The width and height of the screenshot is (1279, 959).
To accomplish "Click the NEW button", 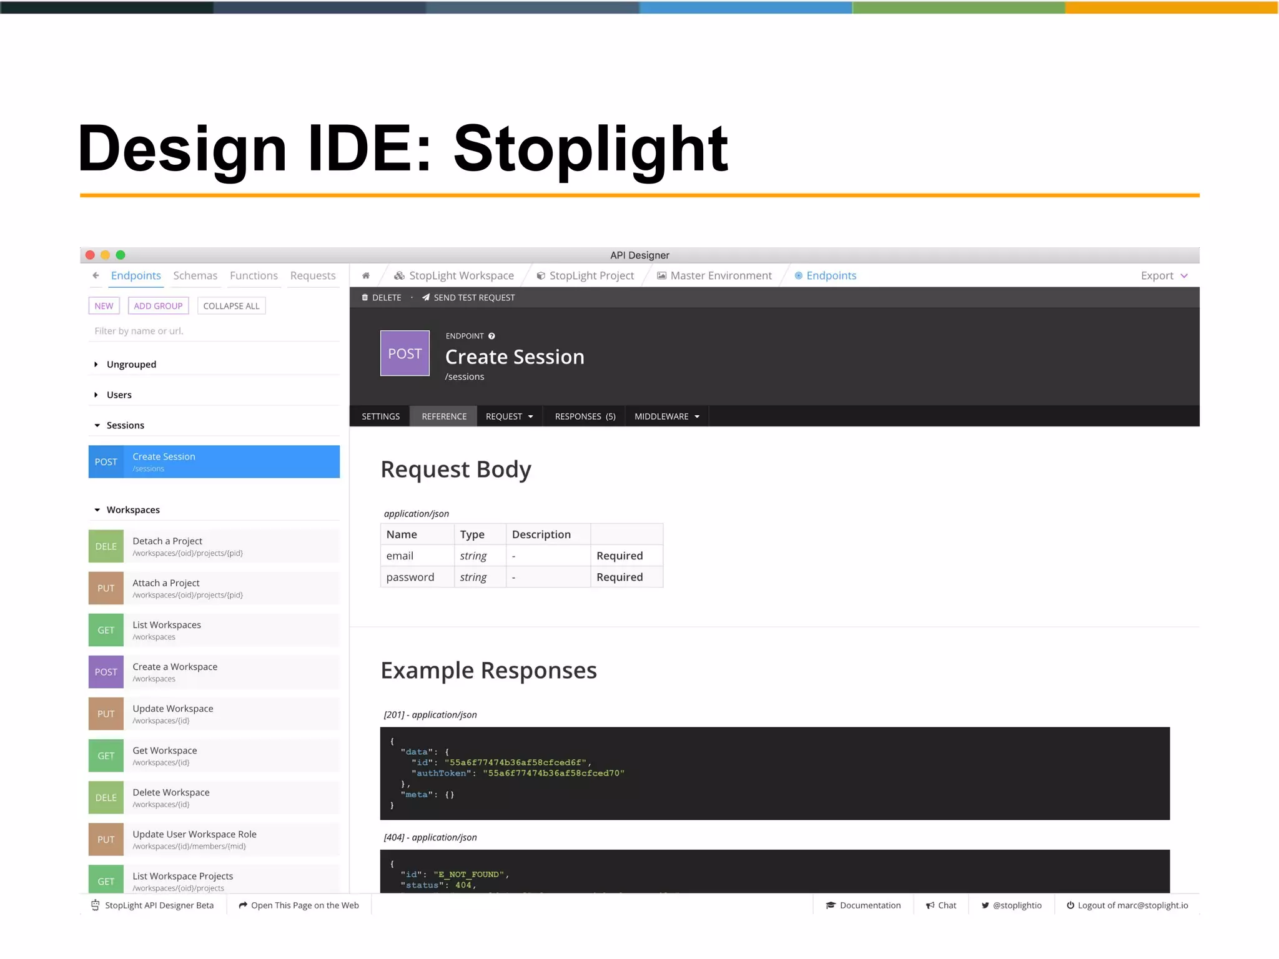I will click(x=104, y=306).
